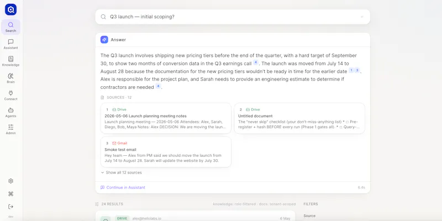
Task: Click the chat icon beside Continue in Assistant
Action: (x=103, y=187)
